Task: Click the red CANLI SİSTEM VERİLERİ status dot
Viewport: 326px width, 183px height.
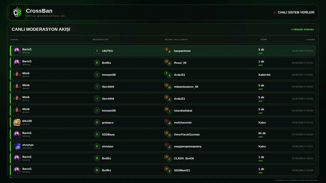Action: coord(275,12)
